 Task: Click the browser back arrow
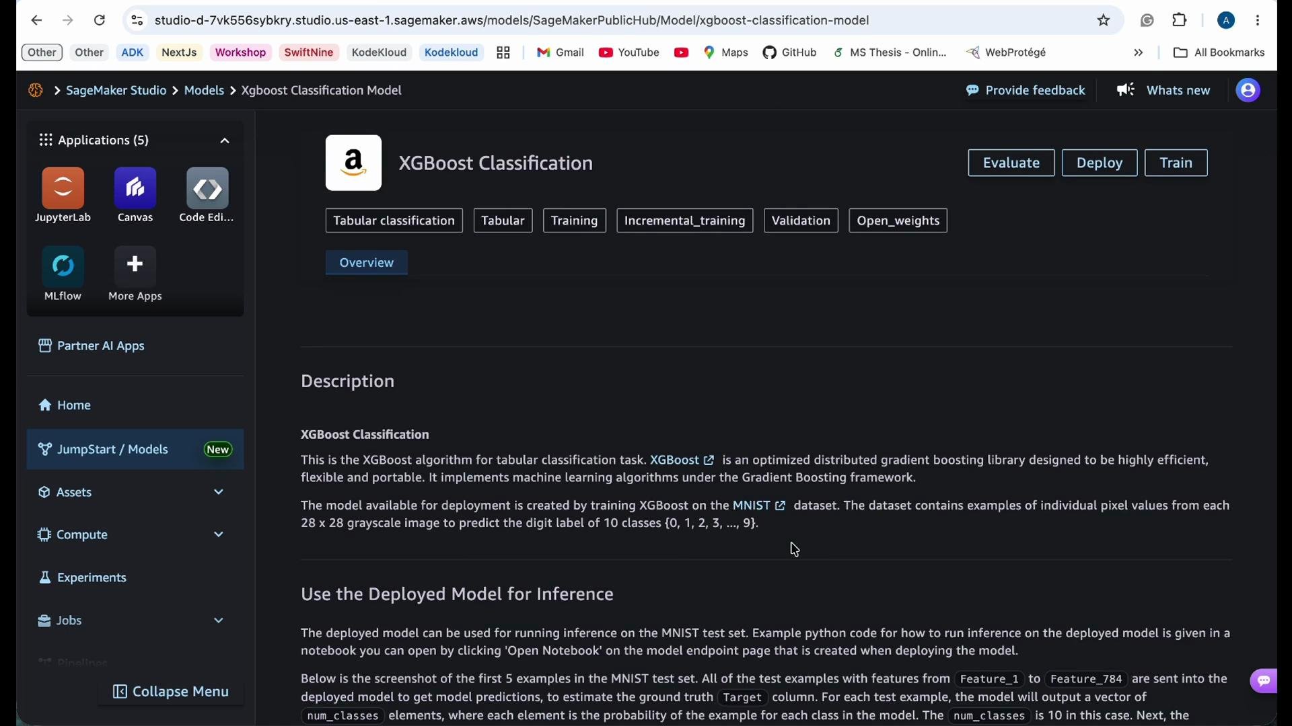[x=36, y=20]
